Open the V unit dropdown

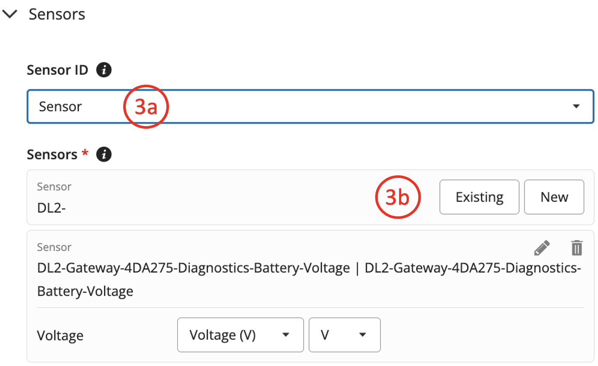click(345, 335)
